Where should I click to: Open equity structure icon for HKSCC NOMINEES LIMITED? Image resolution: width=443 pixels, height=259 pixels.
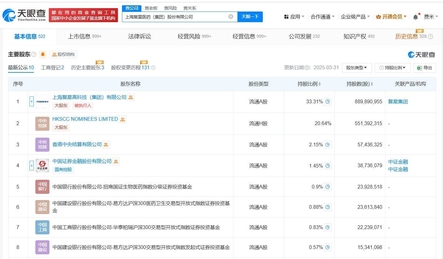[x=122, y=119]
